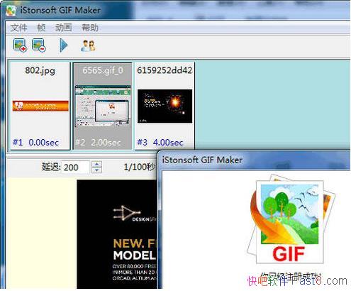Click the '#2 2.00sec' frame label
The image size is (351, 291).
pos(98,143)
